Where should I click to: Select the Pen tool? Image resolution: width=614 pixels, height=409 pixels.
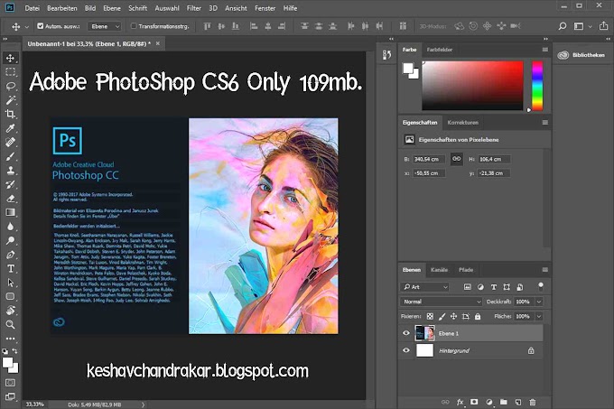tap(11, 255)
